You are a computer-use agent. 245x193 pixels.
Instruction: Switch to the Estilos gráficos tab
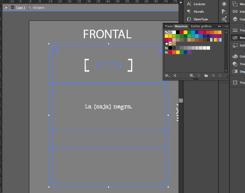pyautogui.click(x=201, y=26)
